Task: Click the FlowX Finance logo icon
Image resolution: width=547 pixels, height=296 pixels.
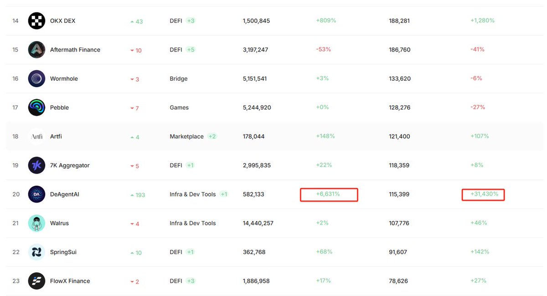Action: (x=36, y=281)
